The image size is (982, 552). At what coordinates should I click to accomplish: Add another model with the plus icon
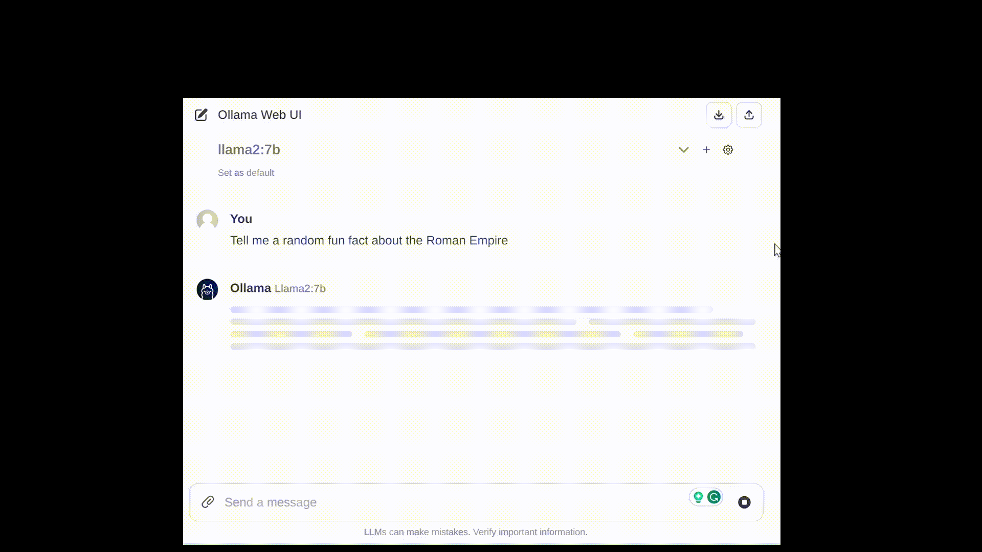706,150
